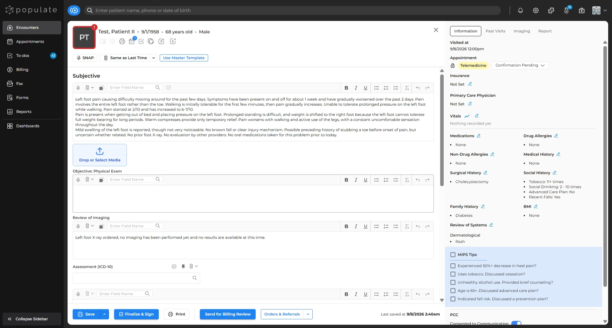The width and height of the screenshot is (612, 328).
Task: Pin the Assessment section with pin icon
Action: click(x=183, y=267)
